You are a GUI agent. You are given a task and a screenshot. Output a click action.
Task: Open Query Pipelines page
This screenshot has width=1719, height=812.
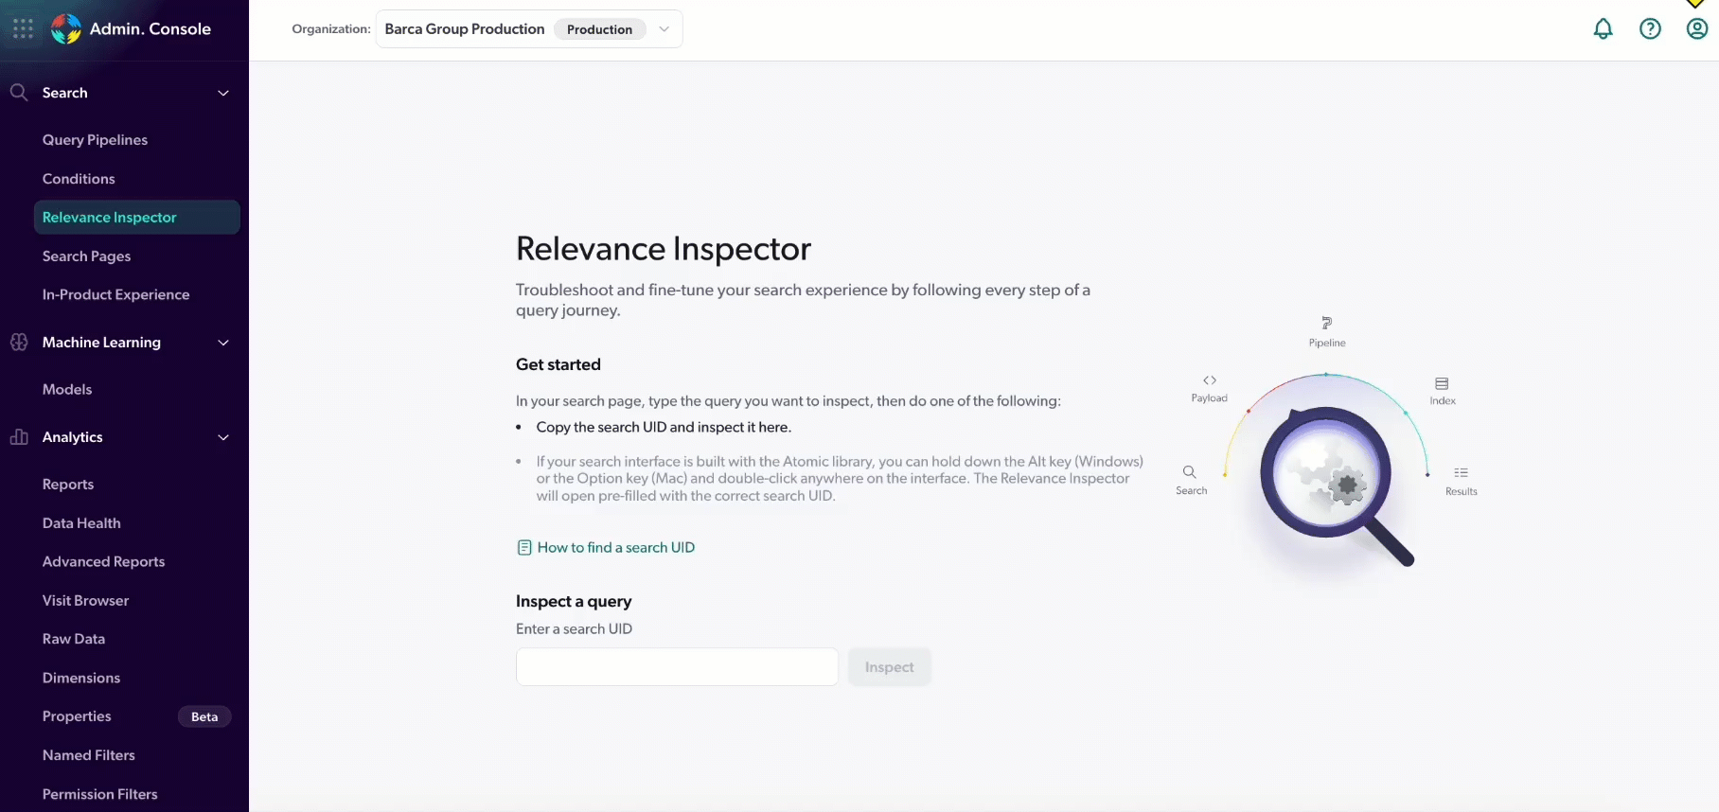(95, 139)
